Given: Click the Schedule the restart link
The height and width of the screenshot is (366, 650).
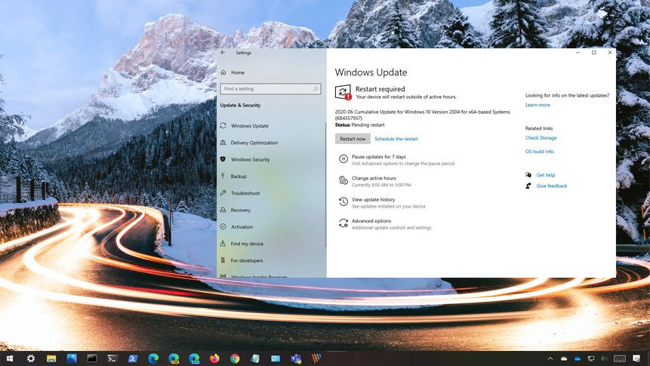Looking at the screenshot, I should coord(396,139).
